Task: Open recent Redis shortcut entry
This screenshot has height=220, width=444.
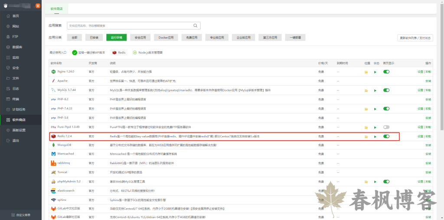Action: 119,52
